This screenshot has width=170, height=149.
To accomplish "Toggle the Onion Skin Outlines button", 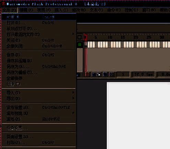I will click(99, 74).
